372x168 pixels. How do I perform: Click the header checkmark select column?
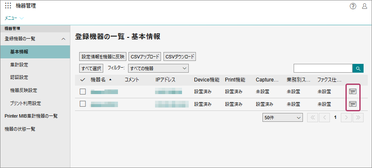tap(83, 80)
